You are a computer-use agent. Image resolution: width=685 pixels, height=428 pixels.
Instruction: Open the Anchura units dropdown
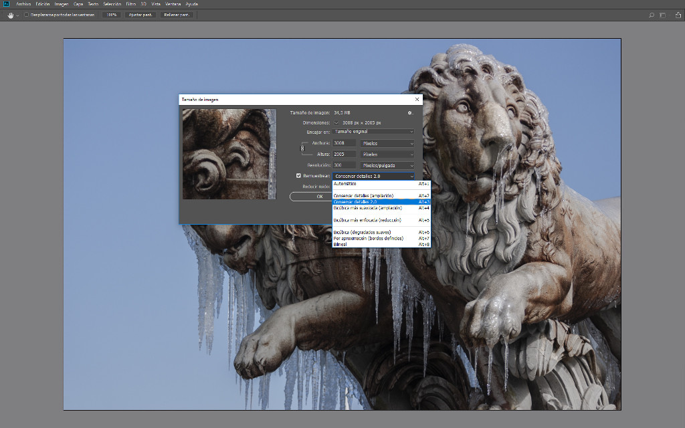(387, 143)
